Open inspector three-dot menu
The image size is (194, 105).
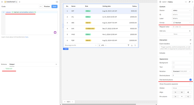click(186, 2)
